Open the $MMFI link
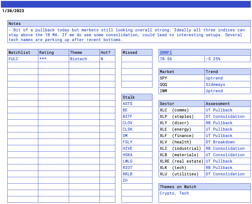 (166, 53)
